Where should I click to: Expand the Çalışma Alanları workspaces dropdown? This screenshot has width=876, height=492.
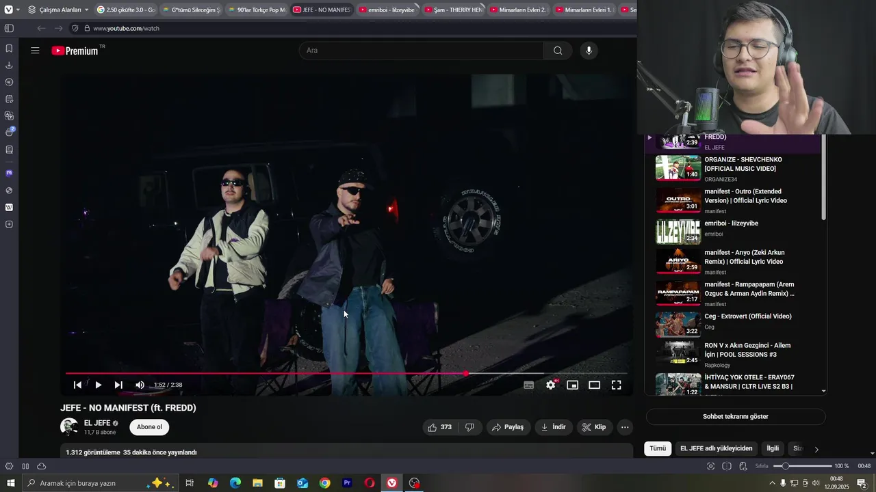(x=58, y=10)
